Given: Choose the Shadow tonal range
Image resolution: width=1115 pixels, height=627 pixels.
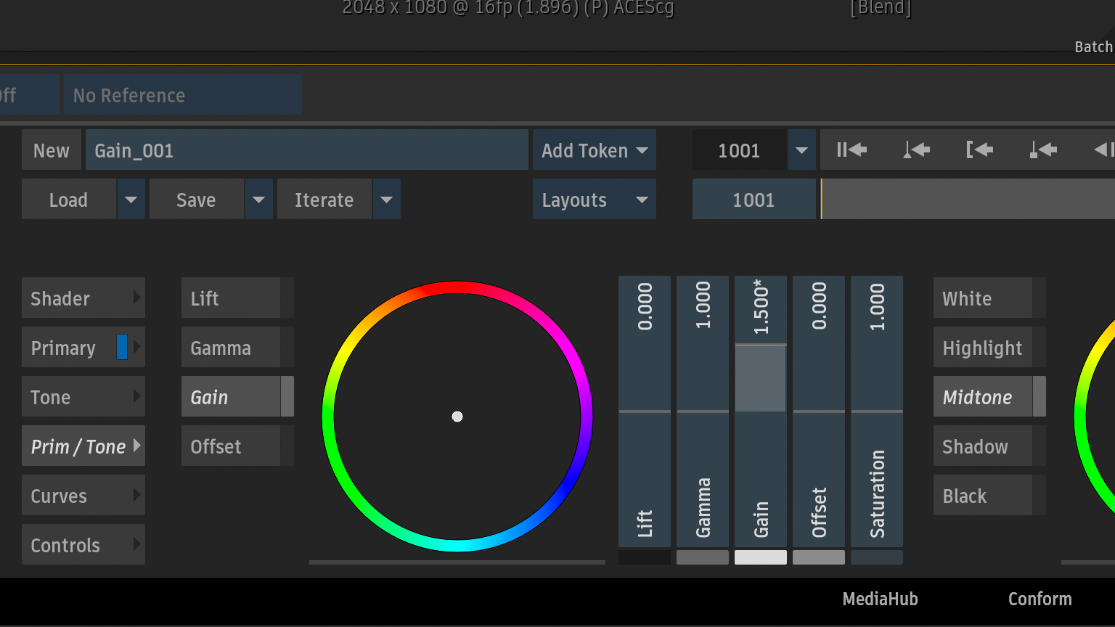Looking at the screenshot, I should click(989, 446).
